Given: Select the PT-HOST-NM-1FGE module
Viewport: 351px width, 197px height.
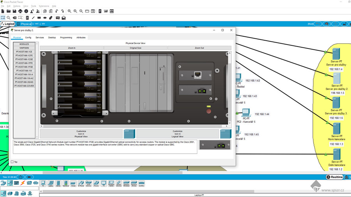Looking at the screenshot, I should click(x=24, y=67).
